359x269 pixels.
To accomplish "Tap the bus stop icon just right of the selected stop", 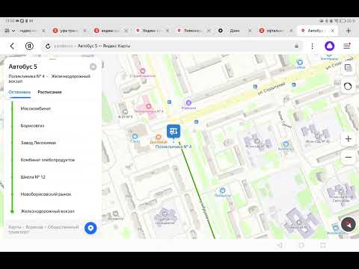I will (197, 122).
